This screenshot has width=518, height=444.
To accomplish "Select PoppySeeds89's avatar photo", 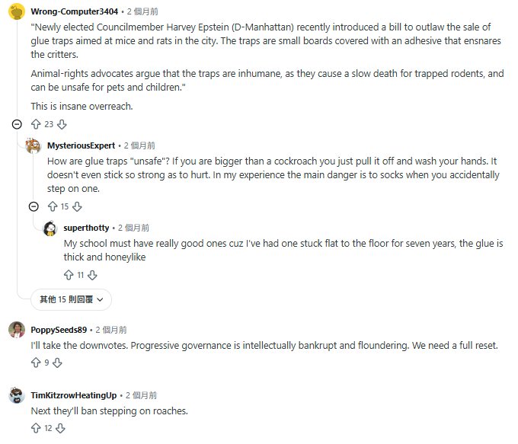I will [17, 330].
